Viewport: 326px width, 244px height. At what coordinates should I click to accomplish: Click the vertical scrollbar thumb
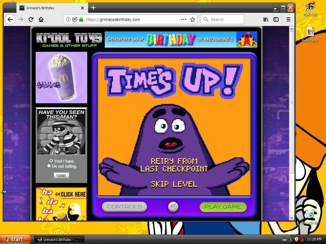pyautogui.click(x=292, y=103)
